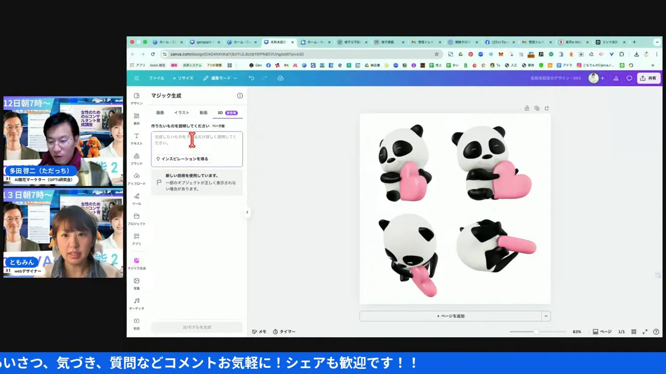This screenshot has height=374, width=666.
Task: Expand the ページを追加 options chevron
Action: [x=546, y=316]
